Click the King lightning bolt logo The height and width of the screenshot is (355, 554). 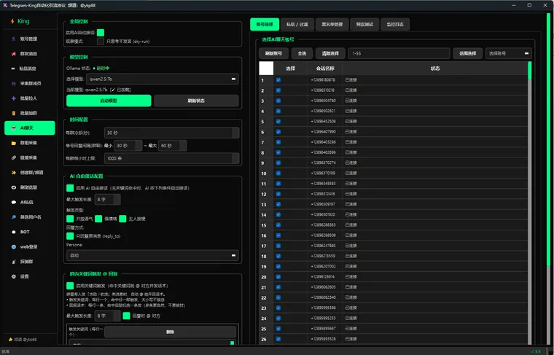12,21
